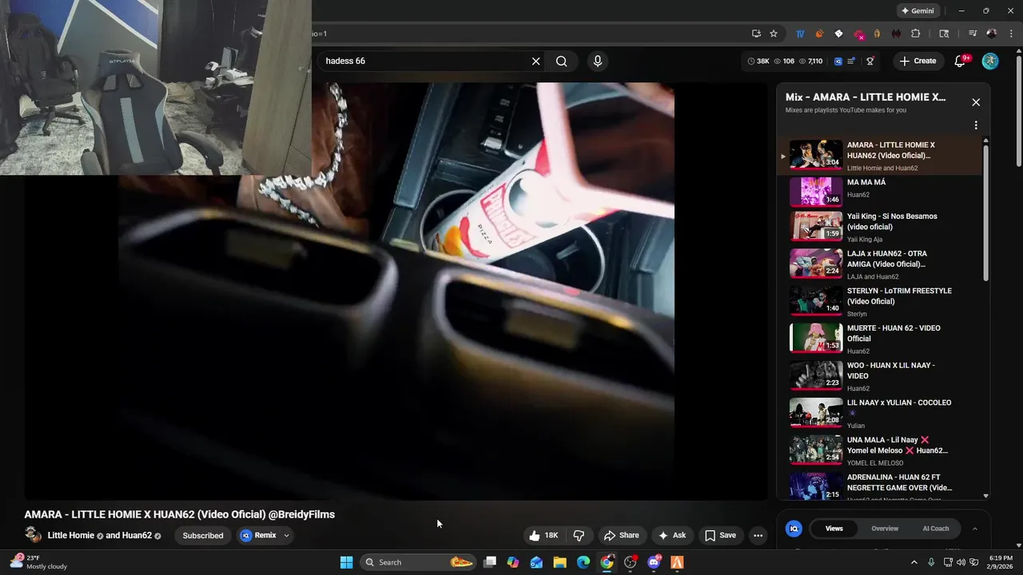Open Little Homie channel link
Viewport: 1023px width, 575px height.
tap(71, 535)
